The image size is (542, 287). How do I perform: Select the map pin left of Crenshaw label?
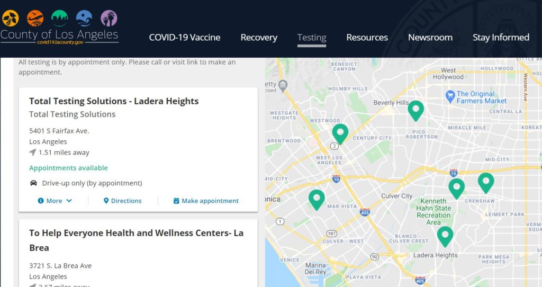coord(457,189)
